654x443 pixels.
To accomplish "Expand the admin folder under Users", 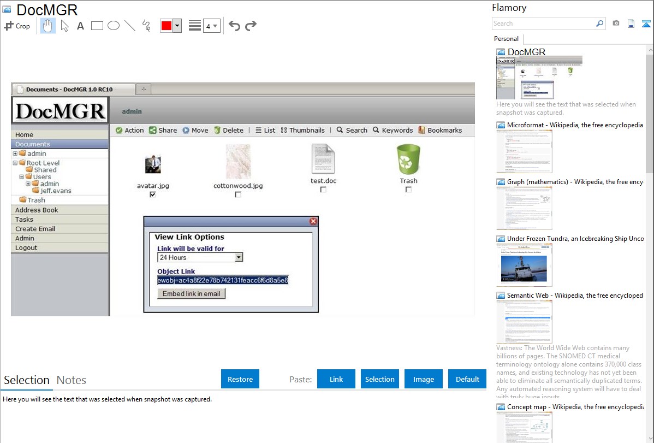I will 28,184.
